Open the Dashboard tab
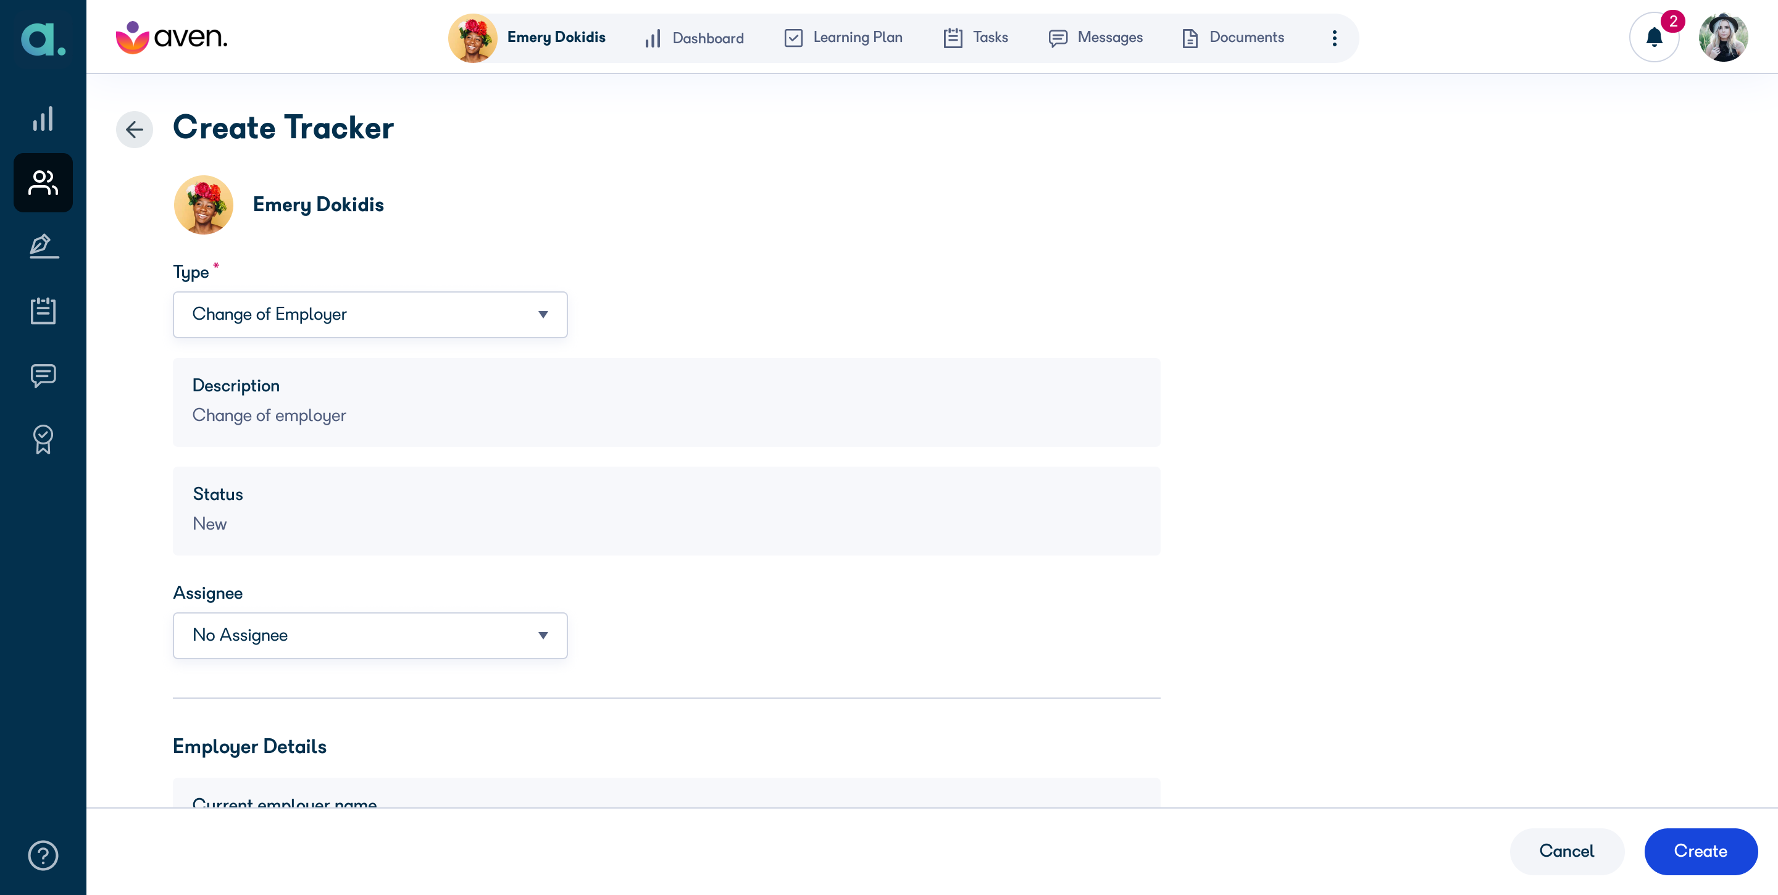The image size is (1778, 895). tap(694, 38)
